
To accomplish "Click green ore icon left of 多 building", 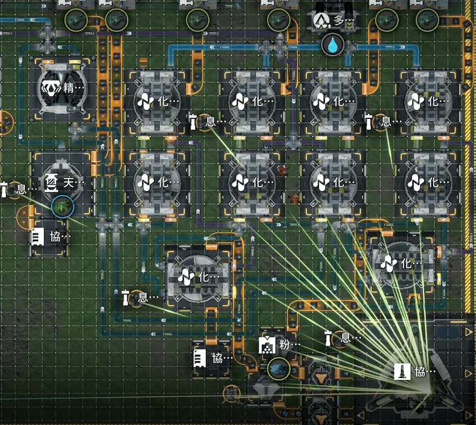I will pos(278,20).
